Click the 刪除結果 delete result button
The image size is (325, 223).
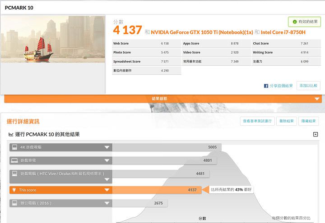tap(286, 121)
